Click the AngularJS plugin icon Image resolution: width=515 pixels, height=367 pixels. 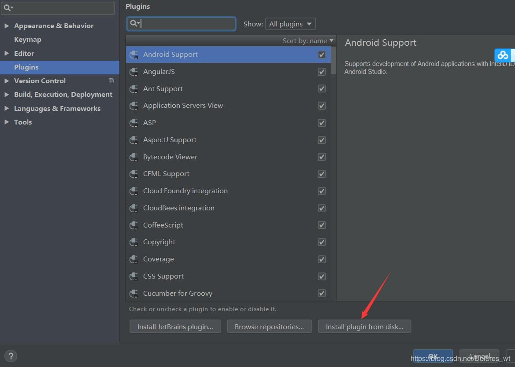coord(133,72)
